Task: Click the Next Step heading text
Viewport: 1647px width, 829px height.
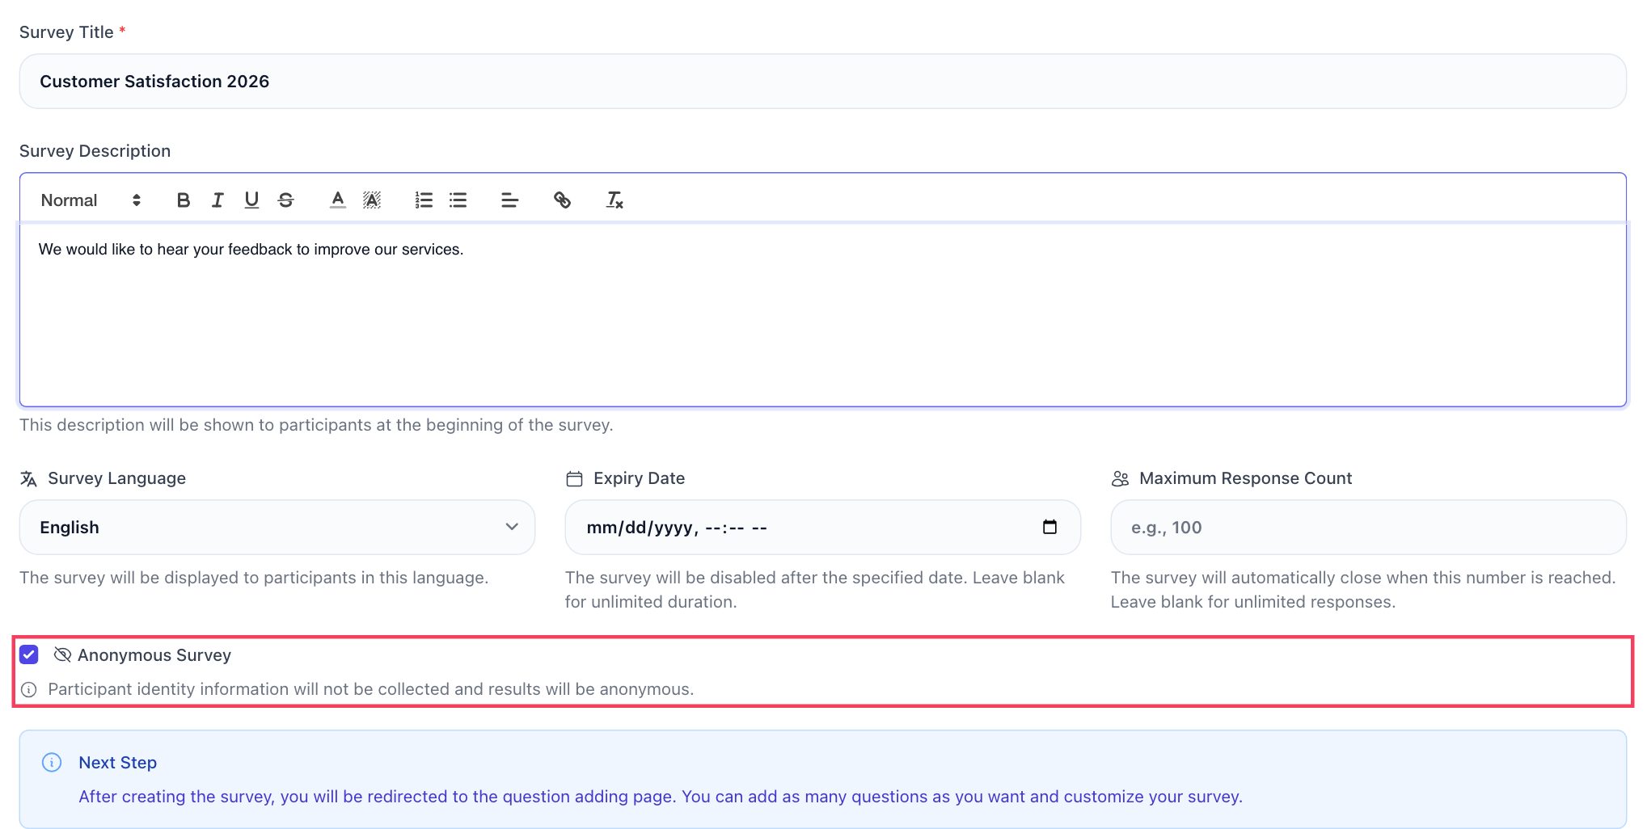Action: point(118,763)
